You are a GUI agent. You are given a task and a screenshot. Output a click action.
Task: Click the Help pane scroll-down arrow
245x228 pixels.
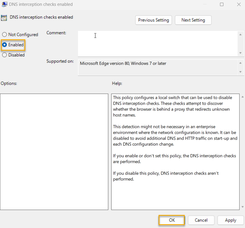[242, 207]
